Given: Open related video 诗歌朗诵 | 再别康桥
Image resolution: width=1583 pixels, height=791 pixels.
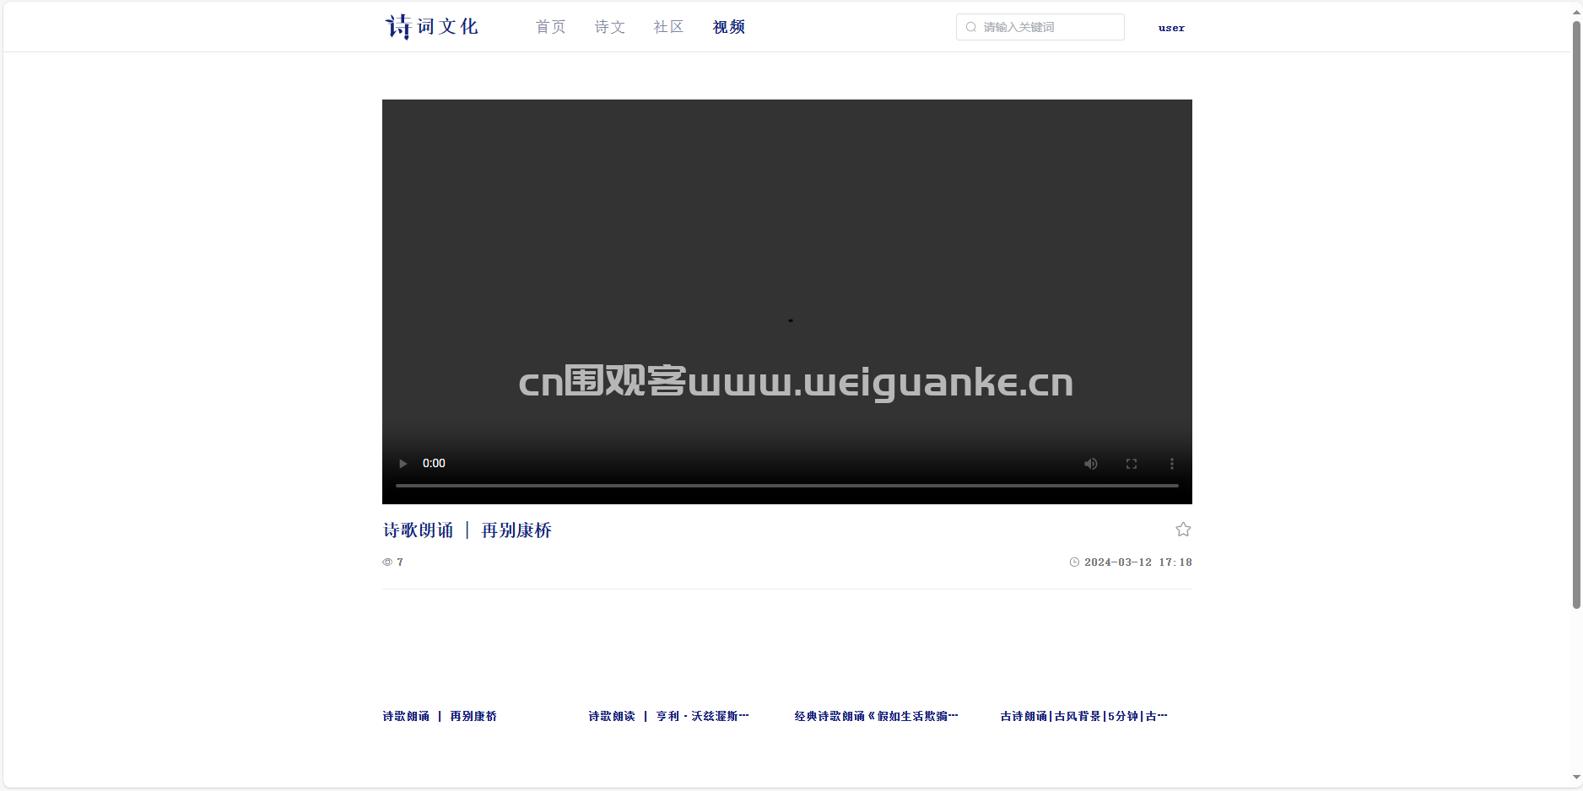Looking at the screenshot, I should tap(440, 716).
